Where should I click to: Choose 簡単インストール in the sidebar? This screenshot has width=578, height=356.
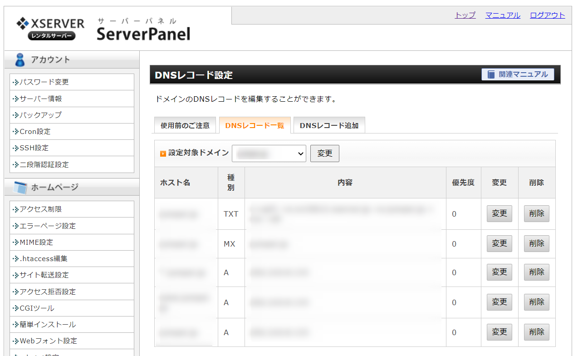(48, 325)
